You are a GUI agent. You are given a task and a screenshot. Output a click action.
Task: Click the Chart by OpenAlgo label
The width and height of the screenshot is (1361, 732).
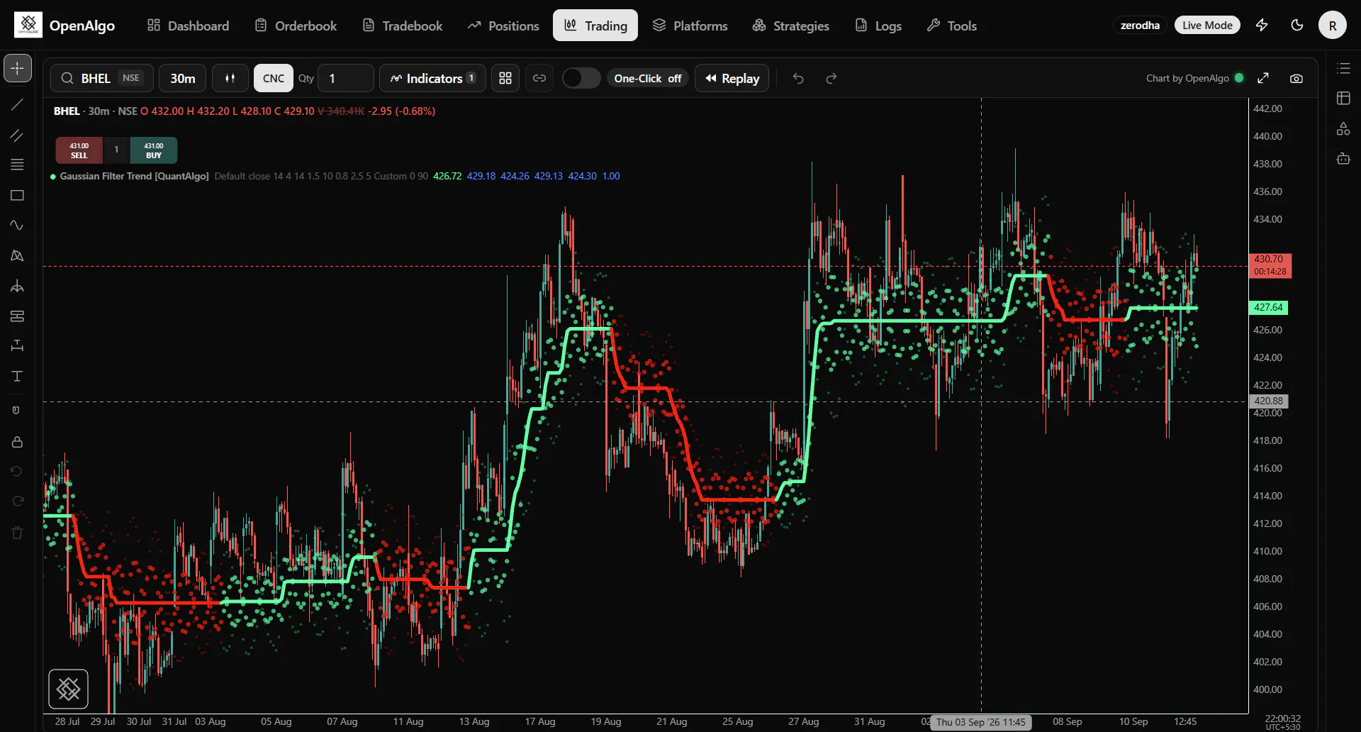[1187, 78]
